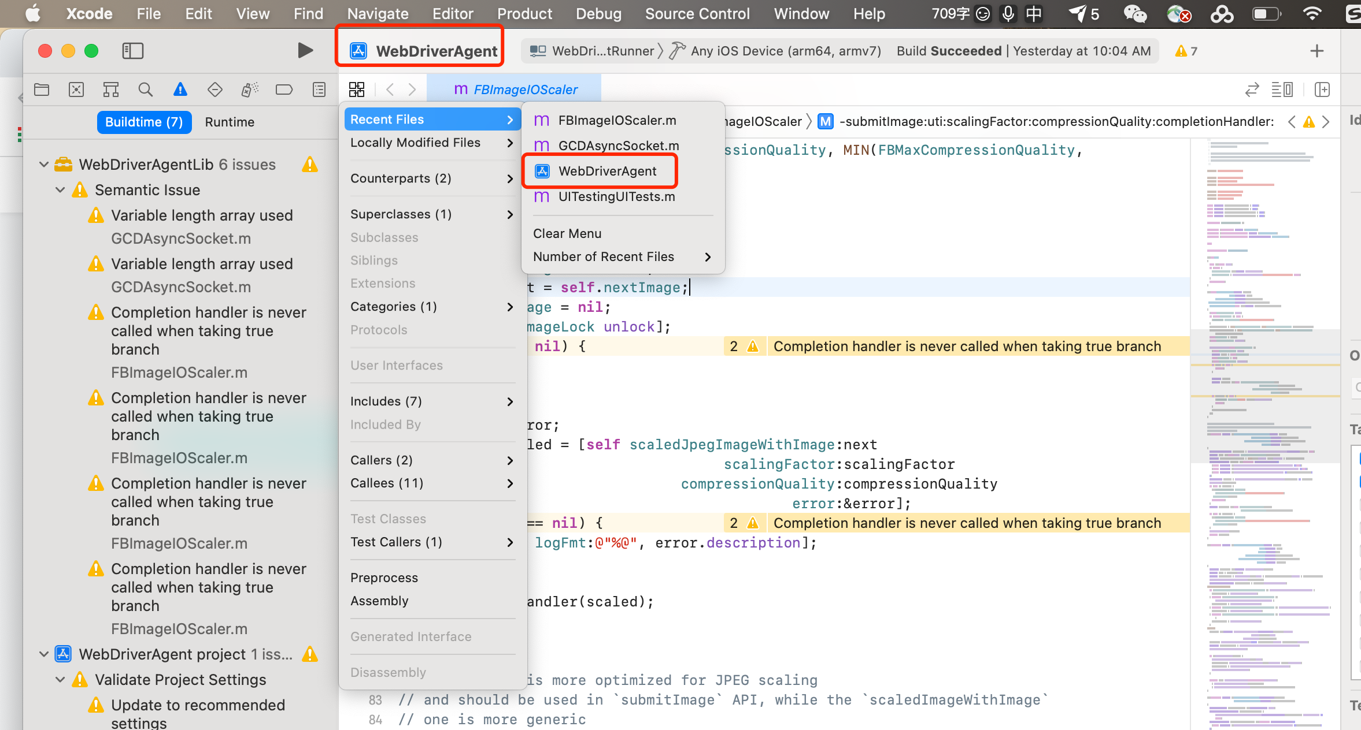Click the microphone icon in menu bar
1361x730 pixels.
click(1008, 14)
